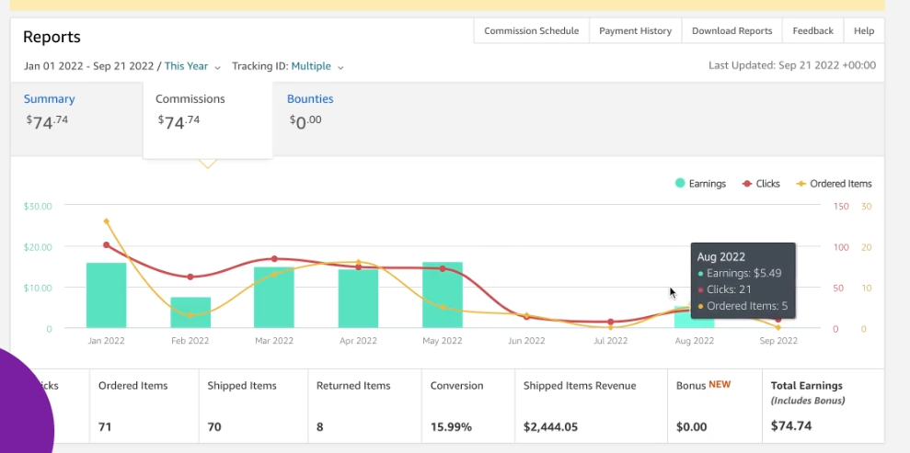The image size is (910, 453).
Task: Click the Clicks: 21 tooltip line
Action: coord(724,289)
